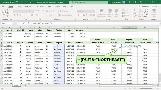161x90 pixels.
Task: Click the Font Color icon
Action: click(37, 15)
